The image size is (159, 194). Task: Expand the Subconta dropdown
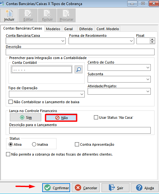(148, 79)
